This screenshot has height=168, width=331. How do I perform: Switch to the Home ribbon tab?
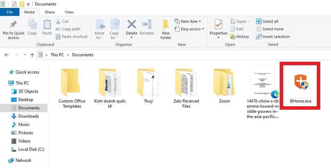(29, 12)
